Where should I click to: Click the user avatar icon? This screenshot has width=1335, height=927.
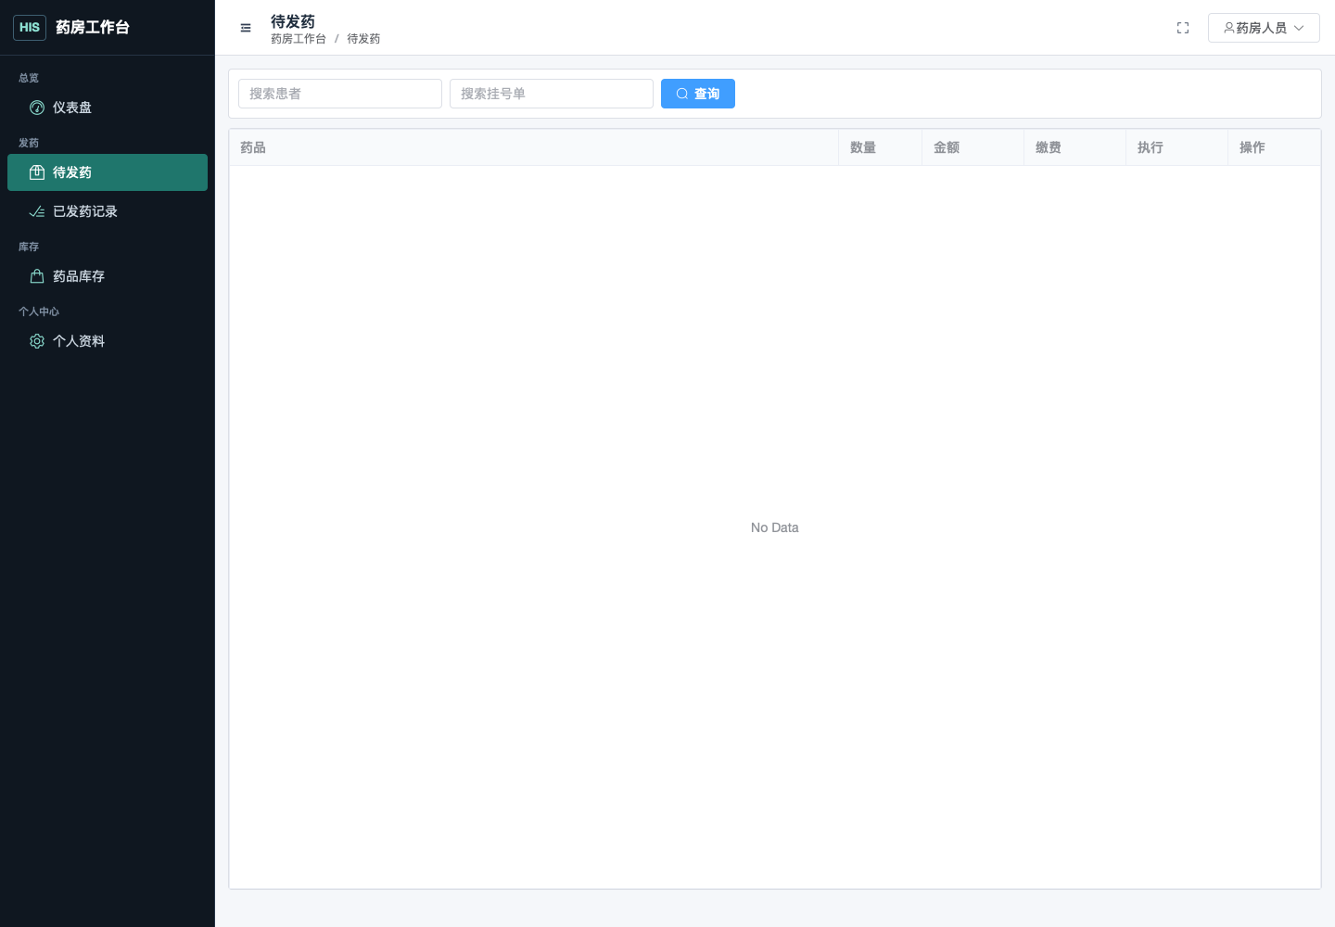click(x=1229, y=28)
